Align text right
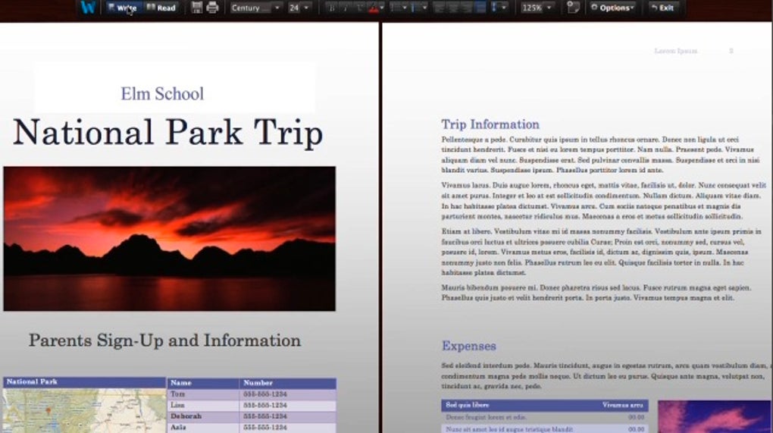Image resolution: width=773 pixels, height=433 pixels. 466,8
